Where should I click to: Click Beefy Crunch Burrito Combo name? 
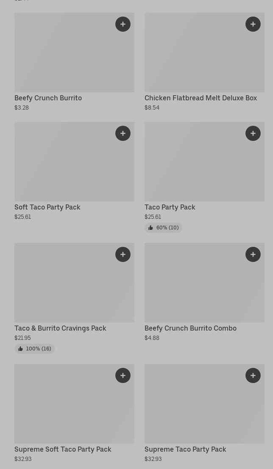pos(190,328)
